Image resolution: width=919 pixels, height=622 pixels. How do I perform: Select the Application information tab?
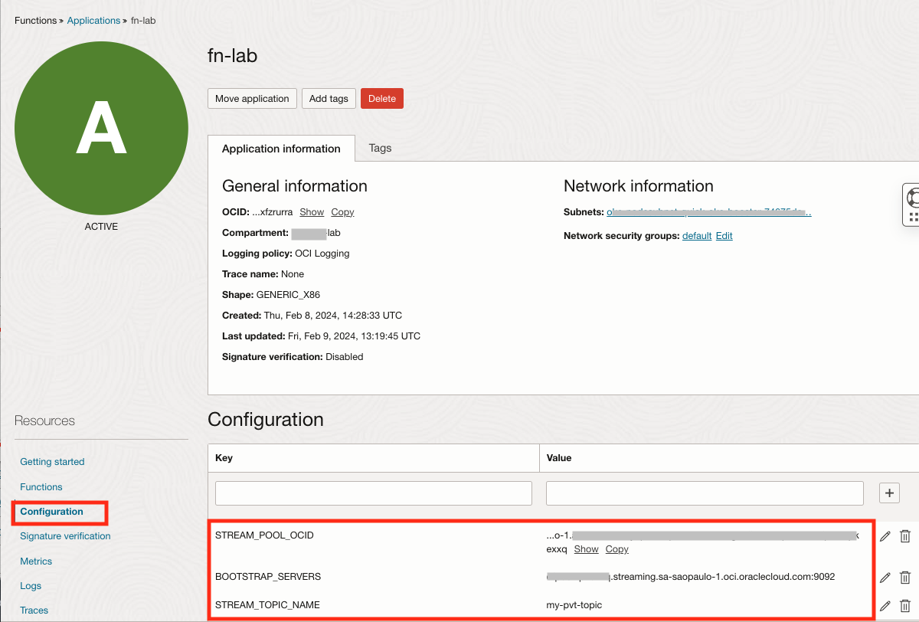tap(281, 149)
